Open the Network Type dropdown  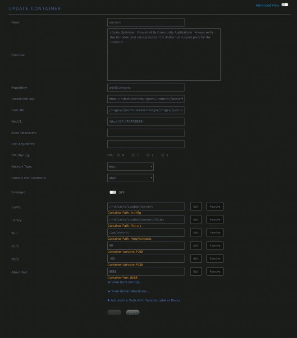point(130,167)
